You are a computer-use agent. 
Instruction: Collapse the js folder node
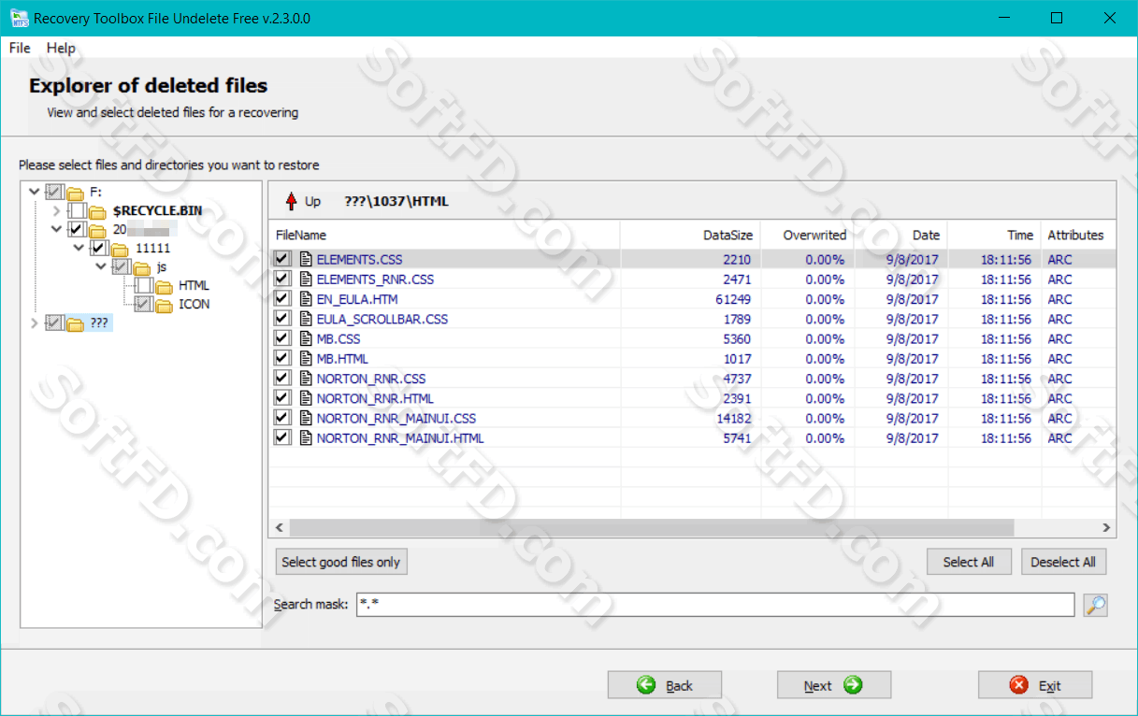pos(101,266)
